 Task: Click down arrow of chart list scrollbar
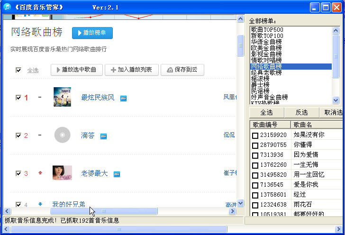click(336, 100)
